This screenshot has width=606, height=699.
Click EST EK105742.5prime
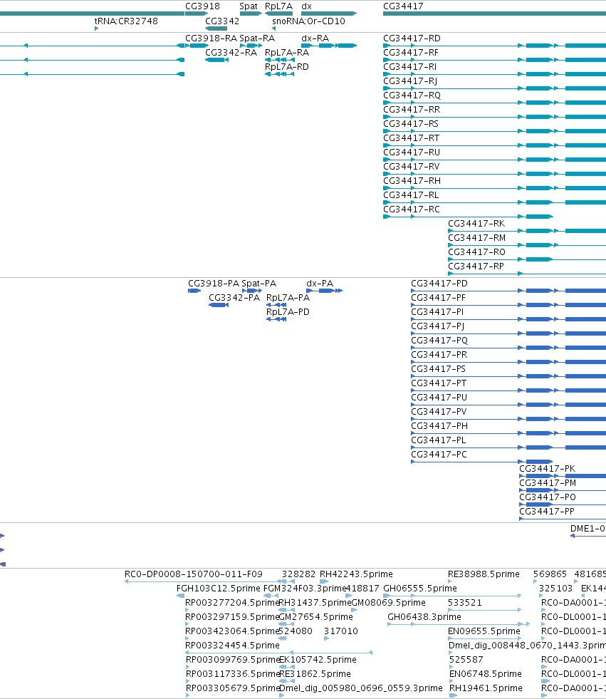pyautogui.click(x=318, y=660)
